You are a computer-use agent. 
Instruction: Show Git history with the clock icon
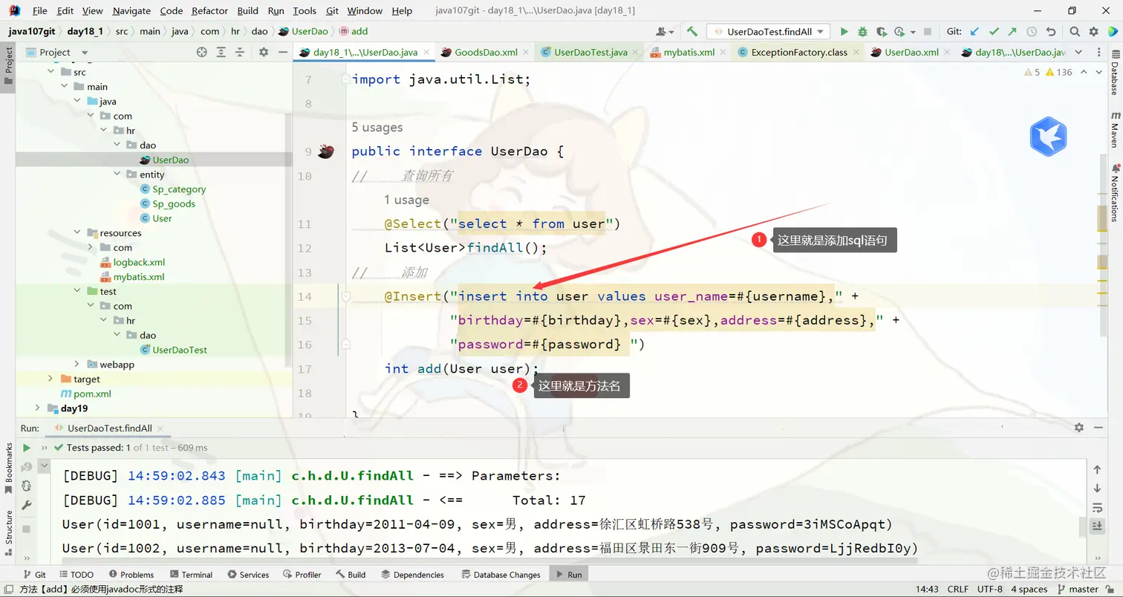coord(1032,32)
